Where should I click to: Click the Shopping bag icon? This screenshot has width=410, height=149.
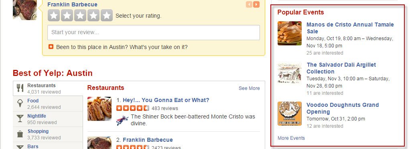(x=20, y=134)
